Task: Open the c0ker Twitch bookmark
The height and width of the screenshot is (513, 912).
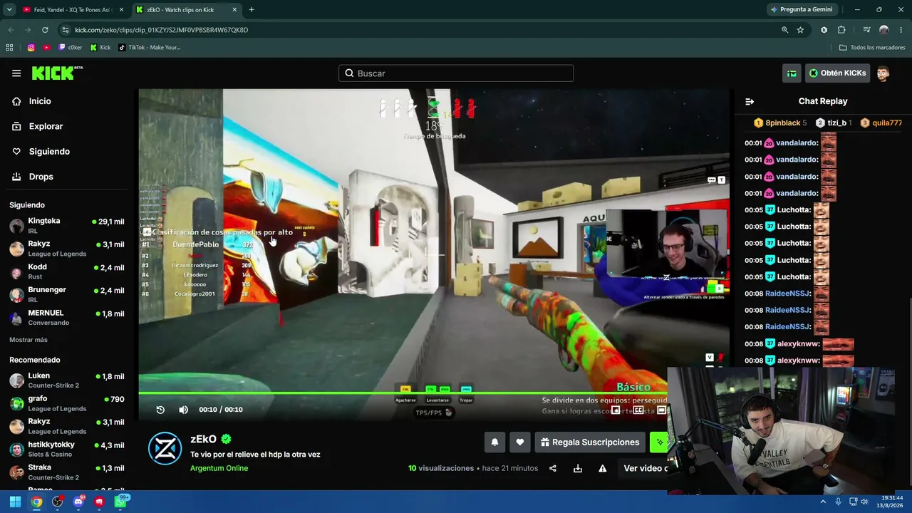Action: click(70, 48)
